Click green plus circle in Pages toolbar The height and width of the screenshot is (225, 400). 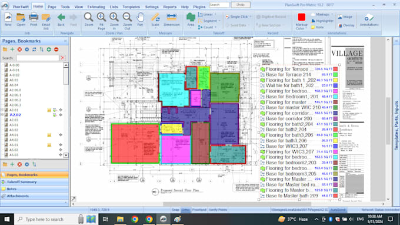(x=49, y=49)
